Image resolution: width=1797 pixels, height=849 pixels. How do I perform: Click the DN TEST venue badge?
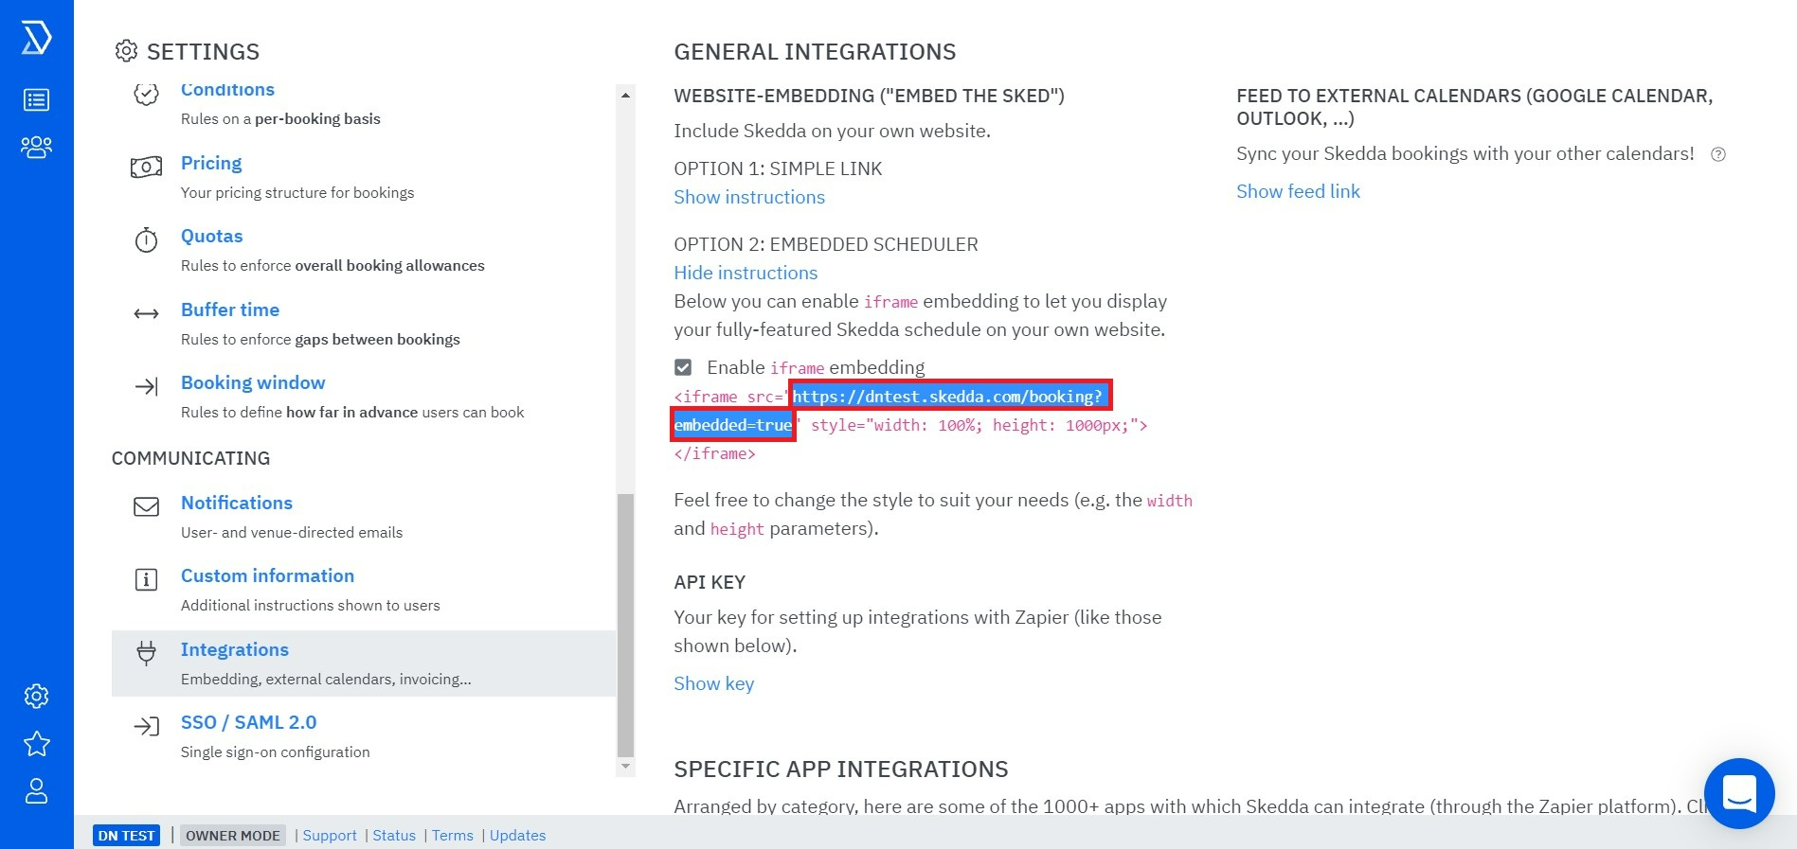coord(126,836)
